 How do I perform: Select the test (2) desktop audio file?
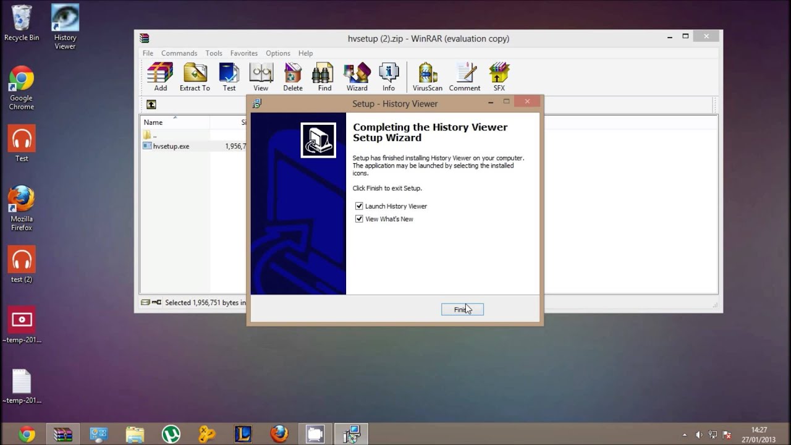click(x=22, y=265)
